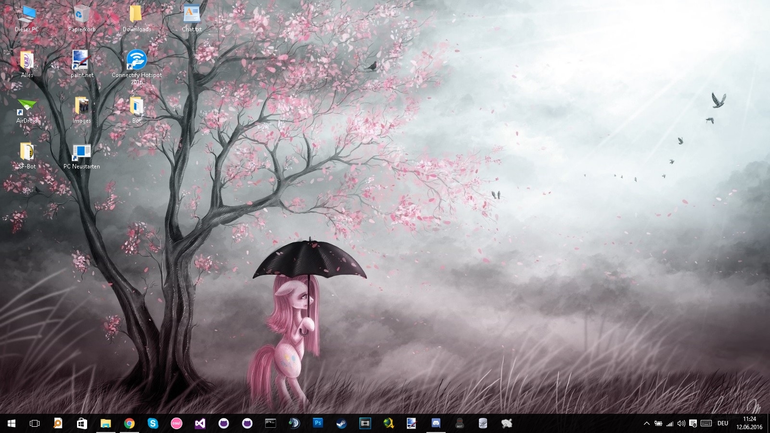This screenshot has height=433, width=770.
Task: Click the film strip taskbar icon
Action: pos(365,423)
